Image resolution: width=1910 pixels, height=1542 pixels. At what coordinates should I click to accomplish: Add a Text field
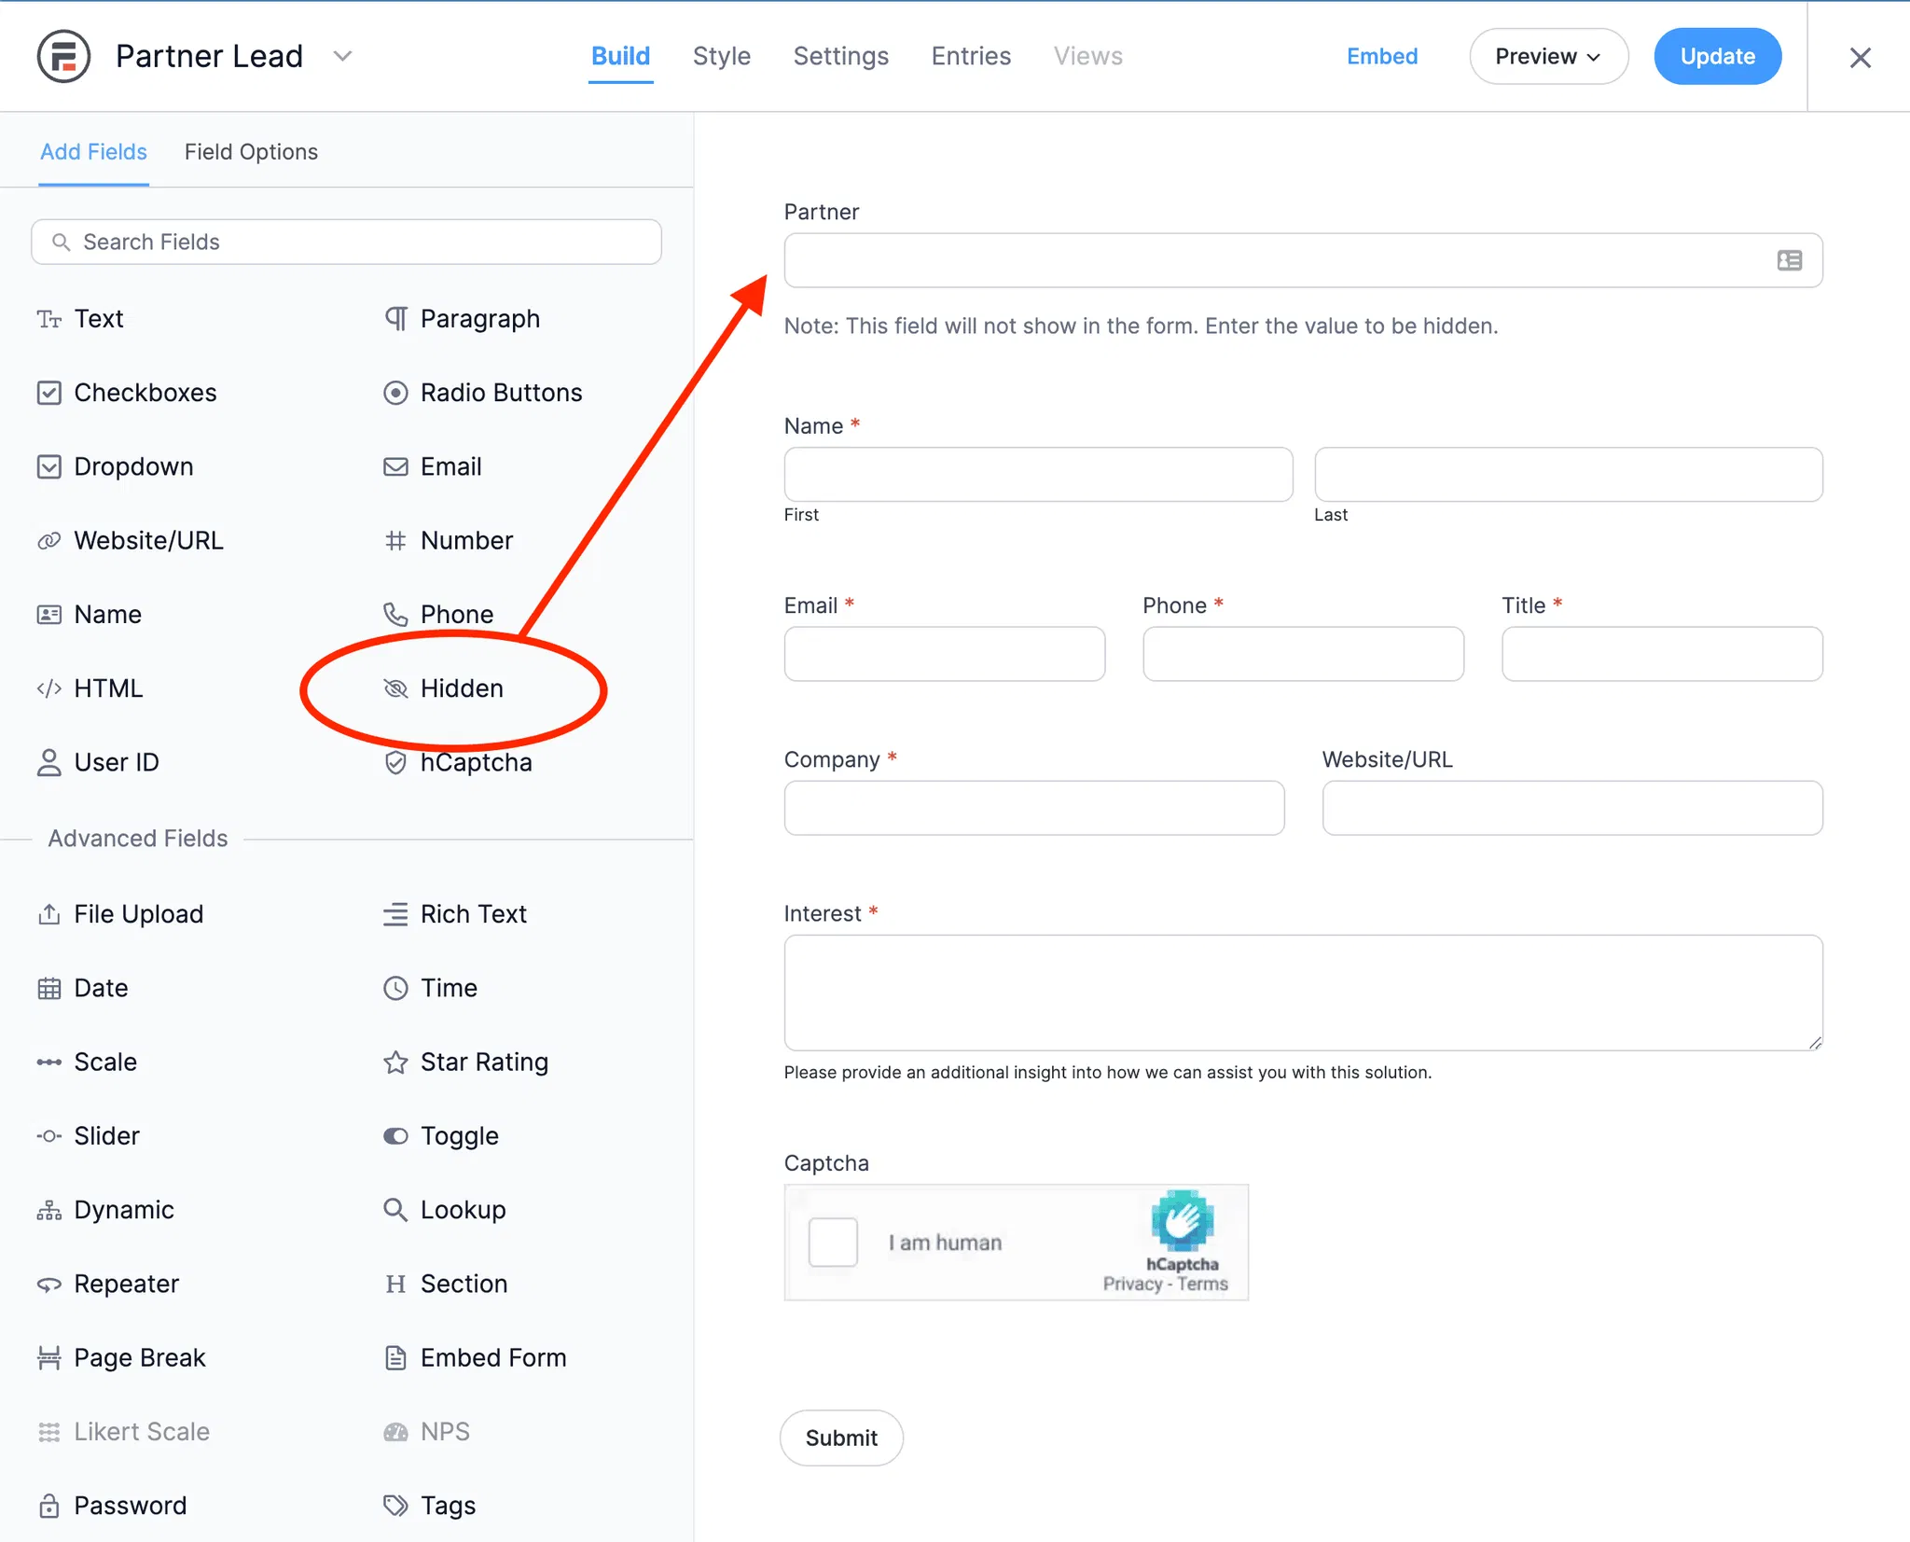[80, 319]
